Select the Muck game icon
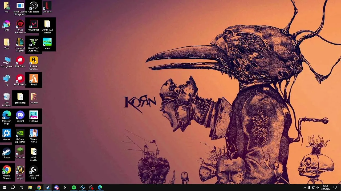341x191 pixels. (x=47, y=44)
